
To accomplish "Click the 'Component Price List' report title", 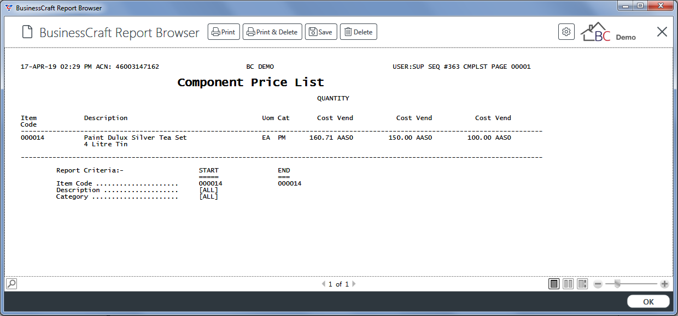I will (x=251, y=82).
